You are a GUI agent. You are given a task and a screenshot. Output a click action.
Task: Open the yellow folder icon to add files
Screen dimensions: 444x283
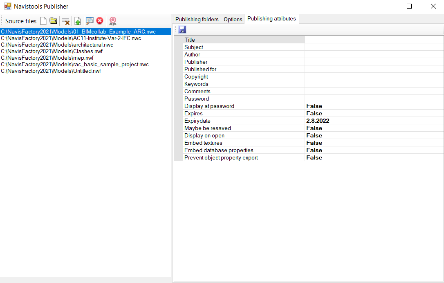53,21
